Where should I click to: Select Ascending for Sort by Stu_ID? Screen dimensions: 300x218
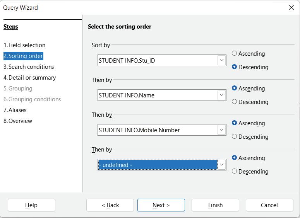(235, 53)
